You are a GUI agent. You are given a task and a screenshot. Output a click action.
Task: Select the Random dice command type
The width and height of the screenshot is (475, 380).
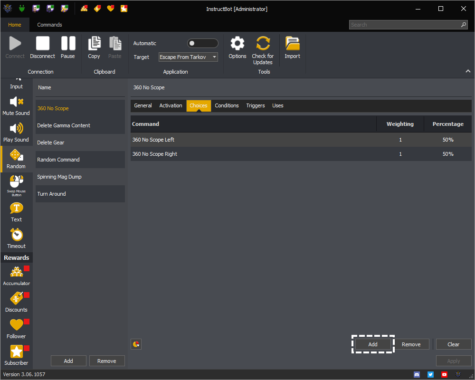coord(16,159)
